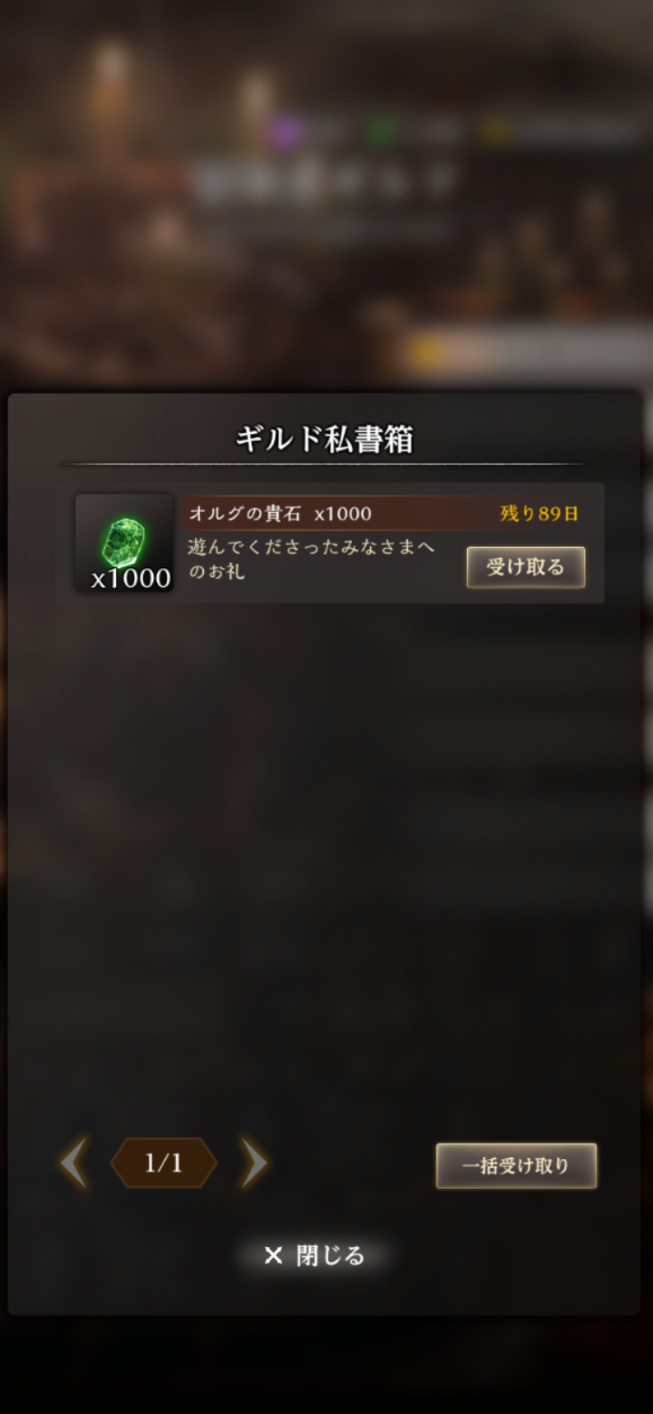This screenshot has height=1414, width=653.
Task: Select the 1/1 page indicator
Action: pyautogui.click(x=164, y=1163)
